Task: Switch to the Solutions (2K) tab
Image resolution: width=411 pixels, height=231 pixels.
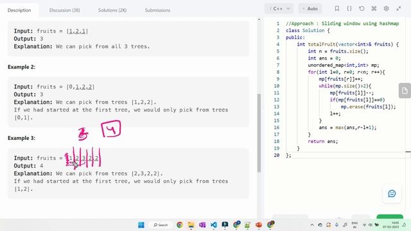Action: click(112, 10)
